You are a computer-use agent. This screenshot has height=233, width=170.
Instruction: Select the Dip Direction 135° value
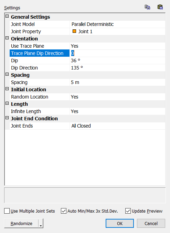(117, 68)
